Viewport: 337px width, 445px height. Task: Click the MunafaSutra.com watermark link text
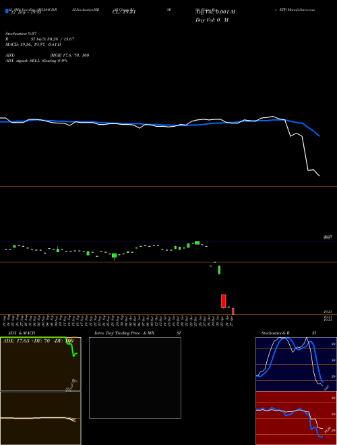[x=301, y=9]
